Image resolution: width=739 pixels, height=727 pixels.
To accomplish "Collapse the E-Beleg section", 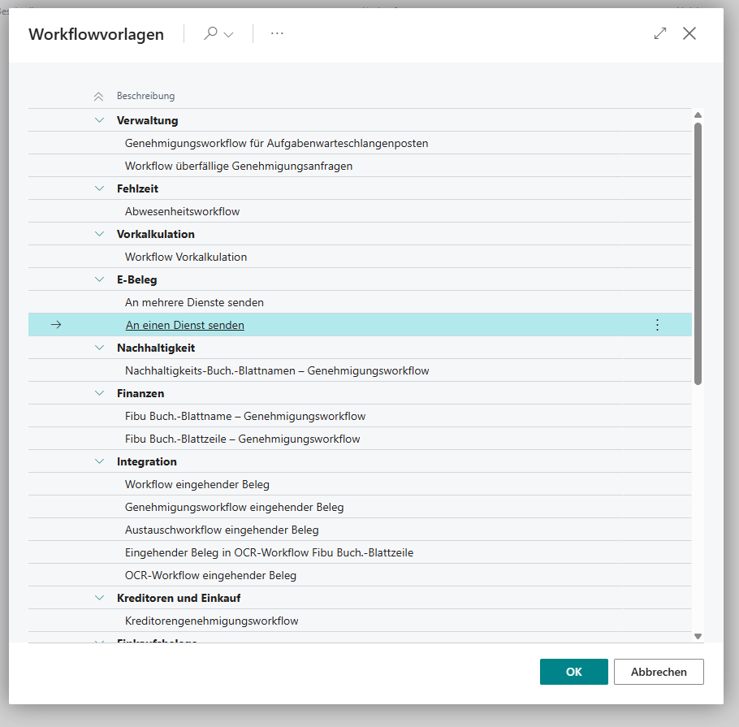I will (x=99, y=279).
